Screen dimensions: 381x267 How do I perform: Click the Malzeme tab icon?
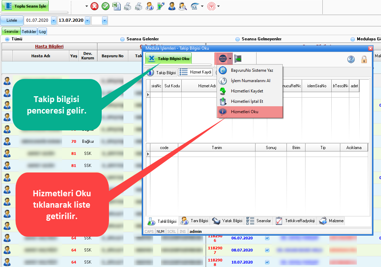323,221
